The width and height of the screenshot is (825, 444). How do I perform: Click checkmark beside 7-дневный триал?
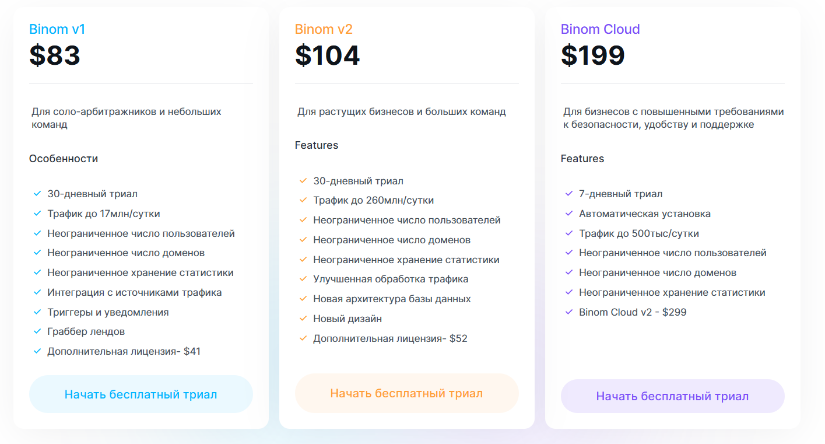pos(569,194)
